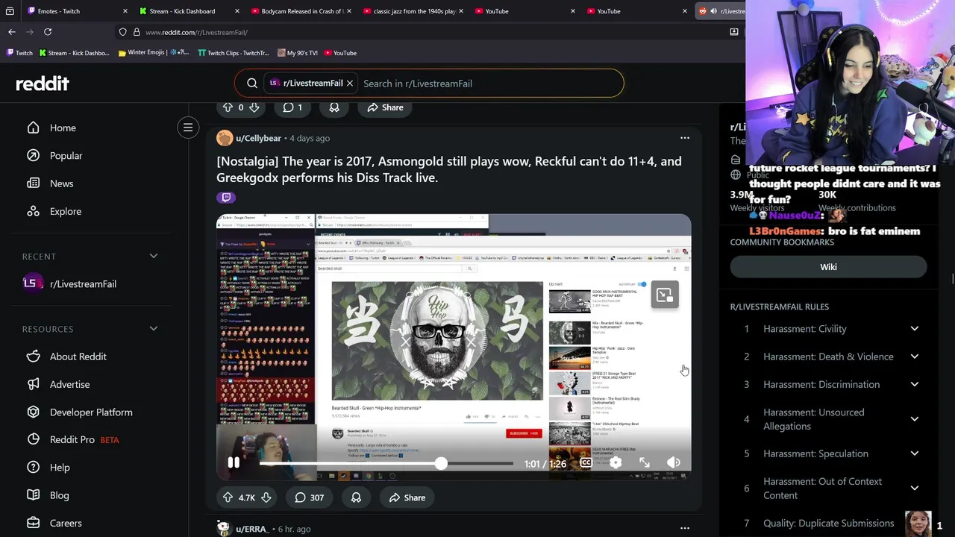This screenshot has height=537, width=955.
Task: Switch to classic jazz 1940s tab
Action: pyautogui.click(x=410, y=11)
